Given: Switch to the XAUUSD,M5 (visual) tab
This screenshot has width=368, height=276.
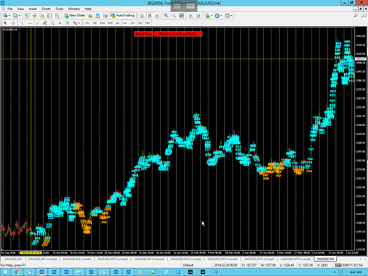Looking at the screenshot, I should pyautogui.click(x=77, y=259).
